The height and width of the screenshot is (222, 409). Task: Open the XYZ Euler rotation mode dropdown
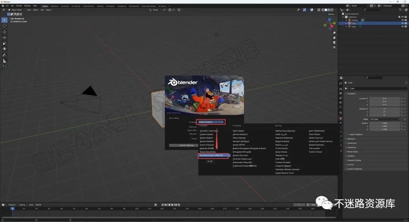click(385, 119)
